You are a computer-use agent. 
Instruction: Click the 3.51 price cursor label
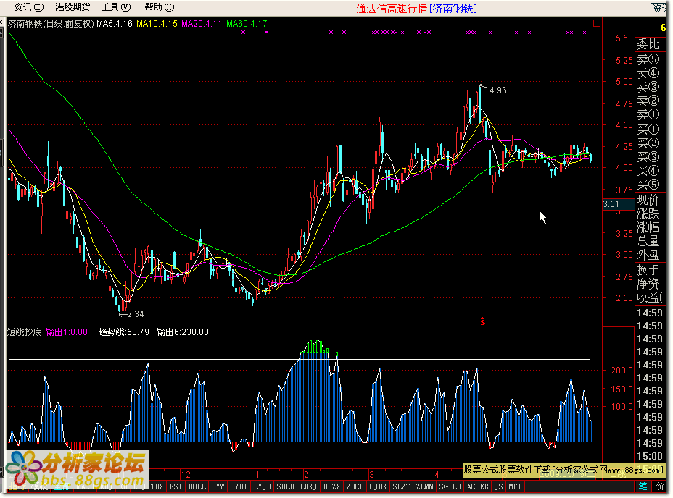pyautogui.click(x=611, y=204)
